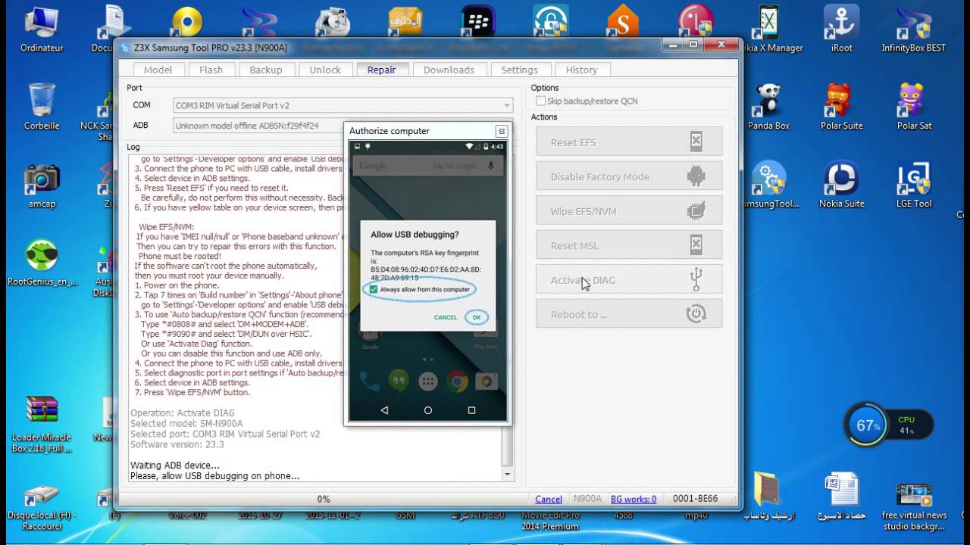This screenshot has width=970, height=545.
Task: Click the 0% progress bar
Action: 324,499
